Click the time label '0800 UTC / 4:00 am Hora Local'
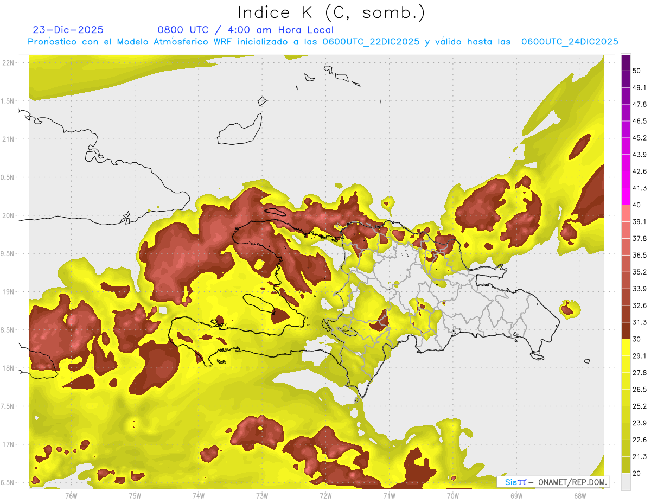 pyautogui.click(x=245, y=30)
